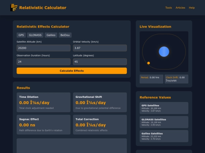This screenshot has height=153, width=205.
Task: Click the GPS Satellites reference card
Action: pyautogui.click(x=164, y=108)
